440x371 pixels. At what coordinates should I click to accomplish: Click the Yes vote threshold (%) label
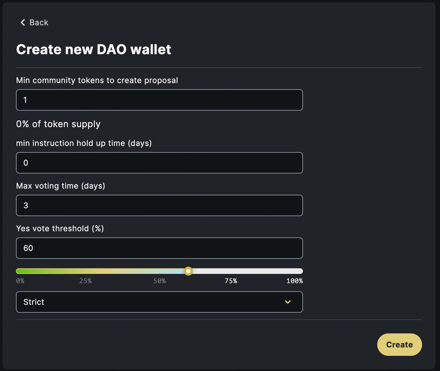60,228
